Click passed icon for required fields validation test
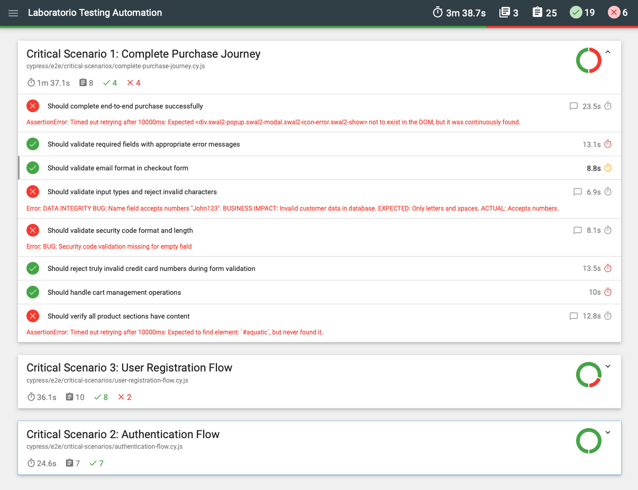Viewport: 638px width, 490px height. (33, 144)
